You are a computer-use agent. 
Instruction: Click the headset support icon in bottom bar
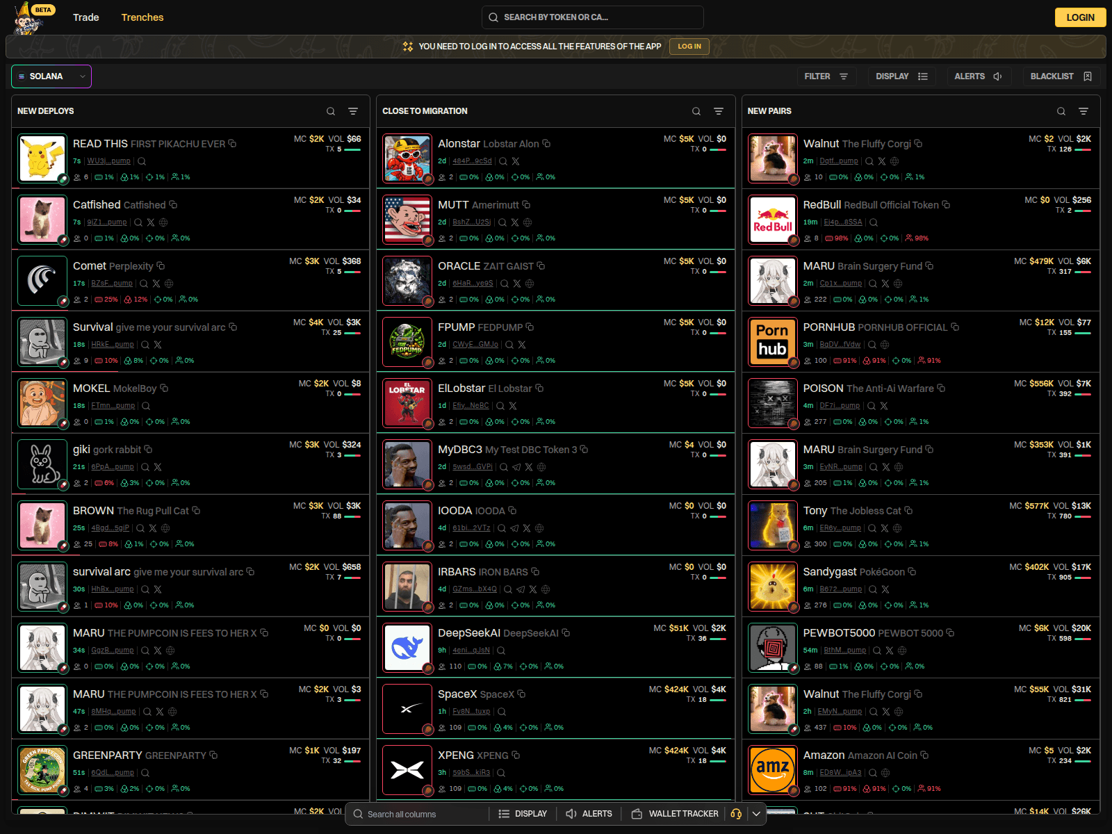pyautogui.click(x=736, y=814)
